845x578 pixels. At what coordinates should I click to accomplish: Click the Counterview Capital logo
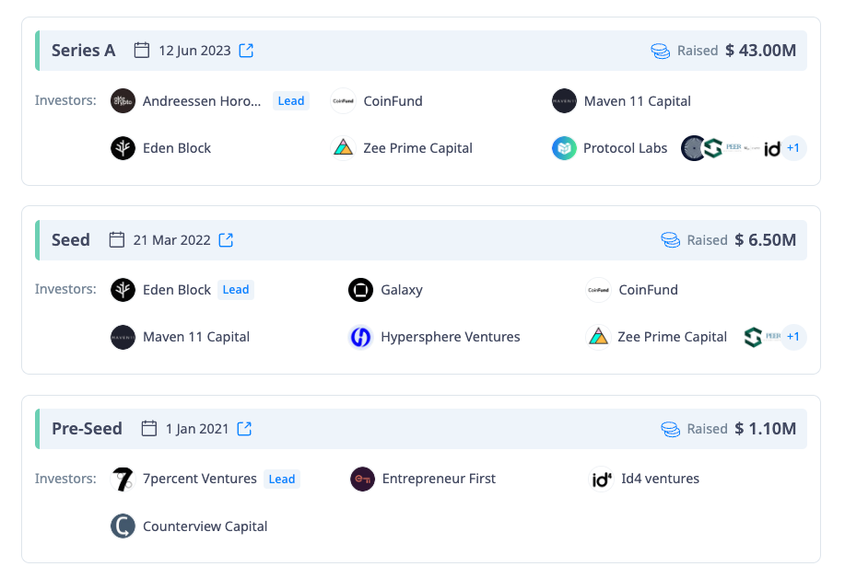coord(123,526)
